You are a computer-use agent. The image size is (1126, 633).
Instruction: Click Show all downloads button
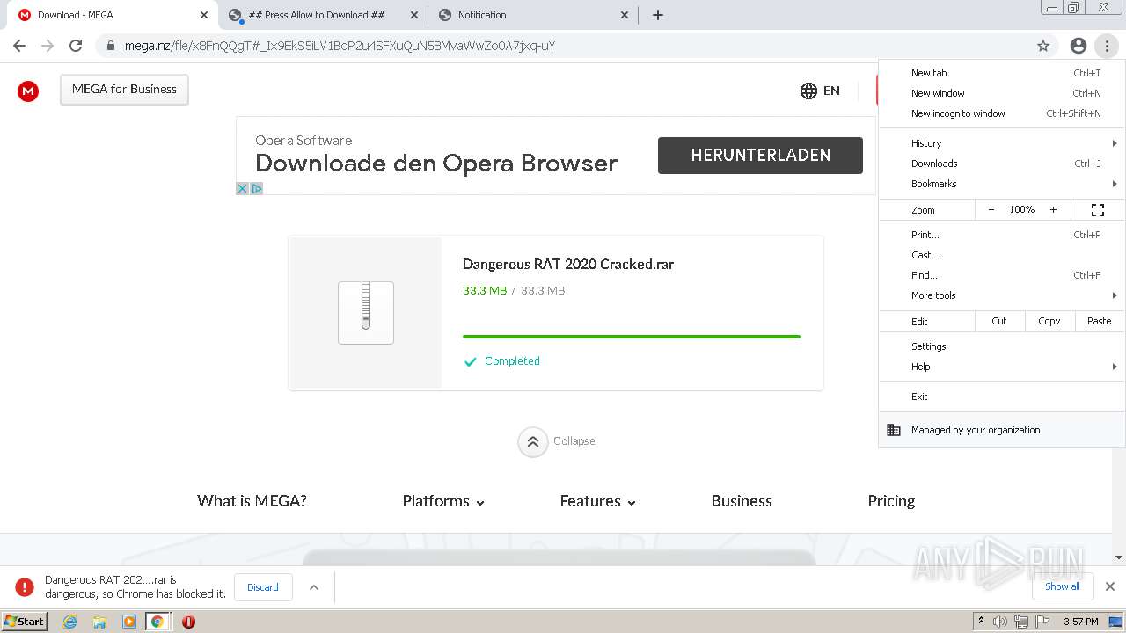tap(1063, 586)
